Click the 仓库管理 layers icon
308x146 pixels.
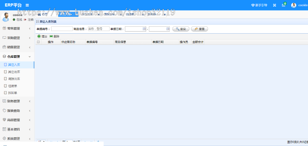[x=4, y=57]
